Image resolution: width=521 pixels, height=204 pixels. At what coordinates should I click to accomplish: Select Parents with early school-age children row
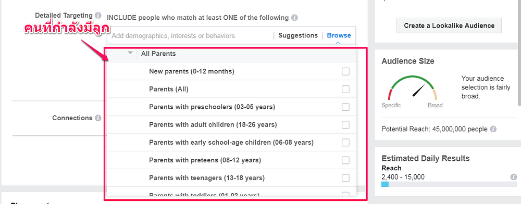pos(232,142)
